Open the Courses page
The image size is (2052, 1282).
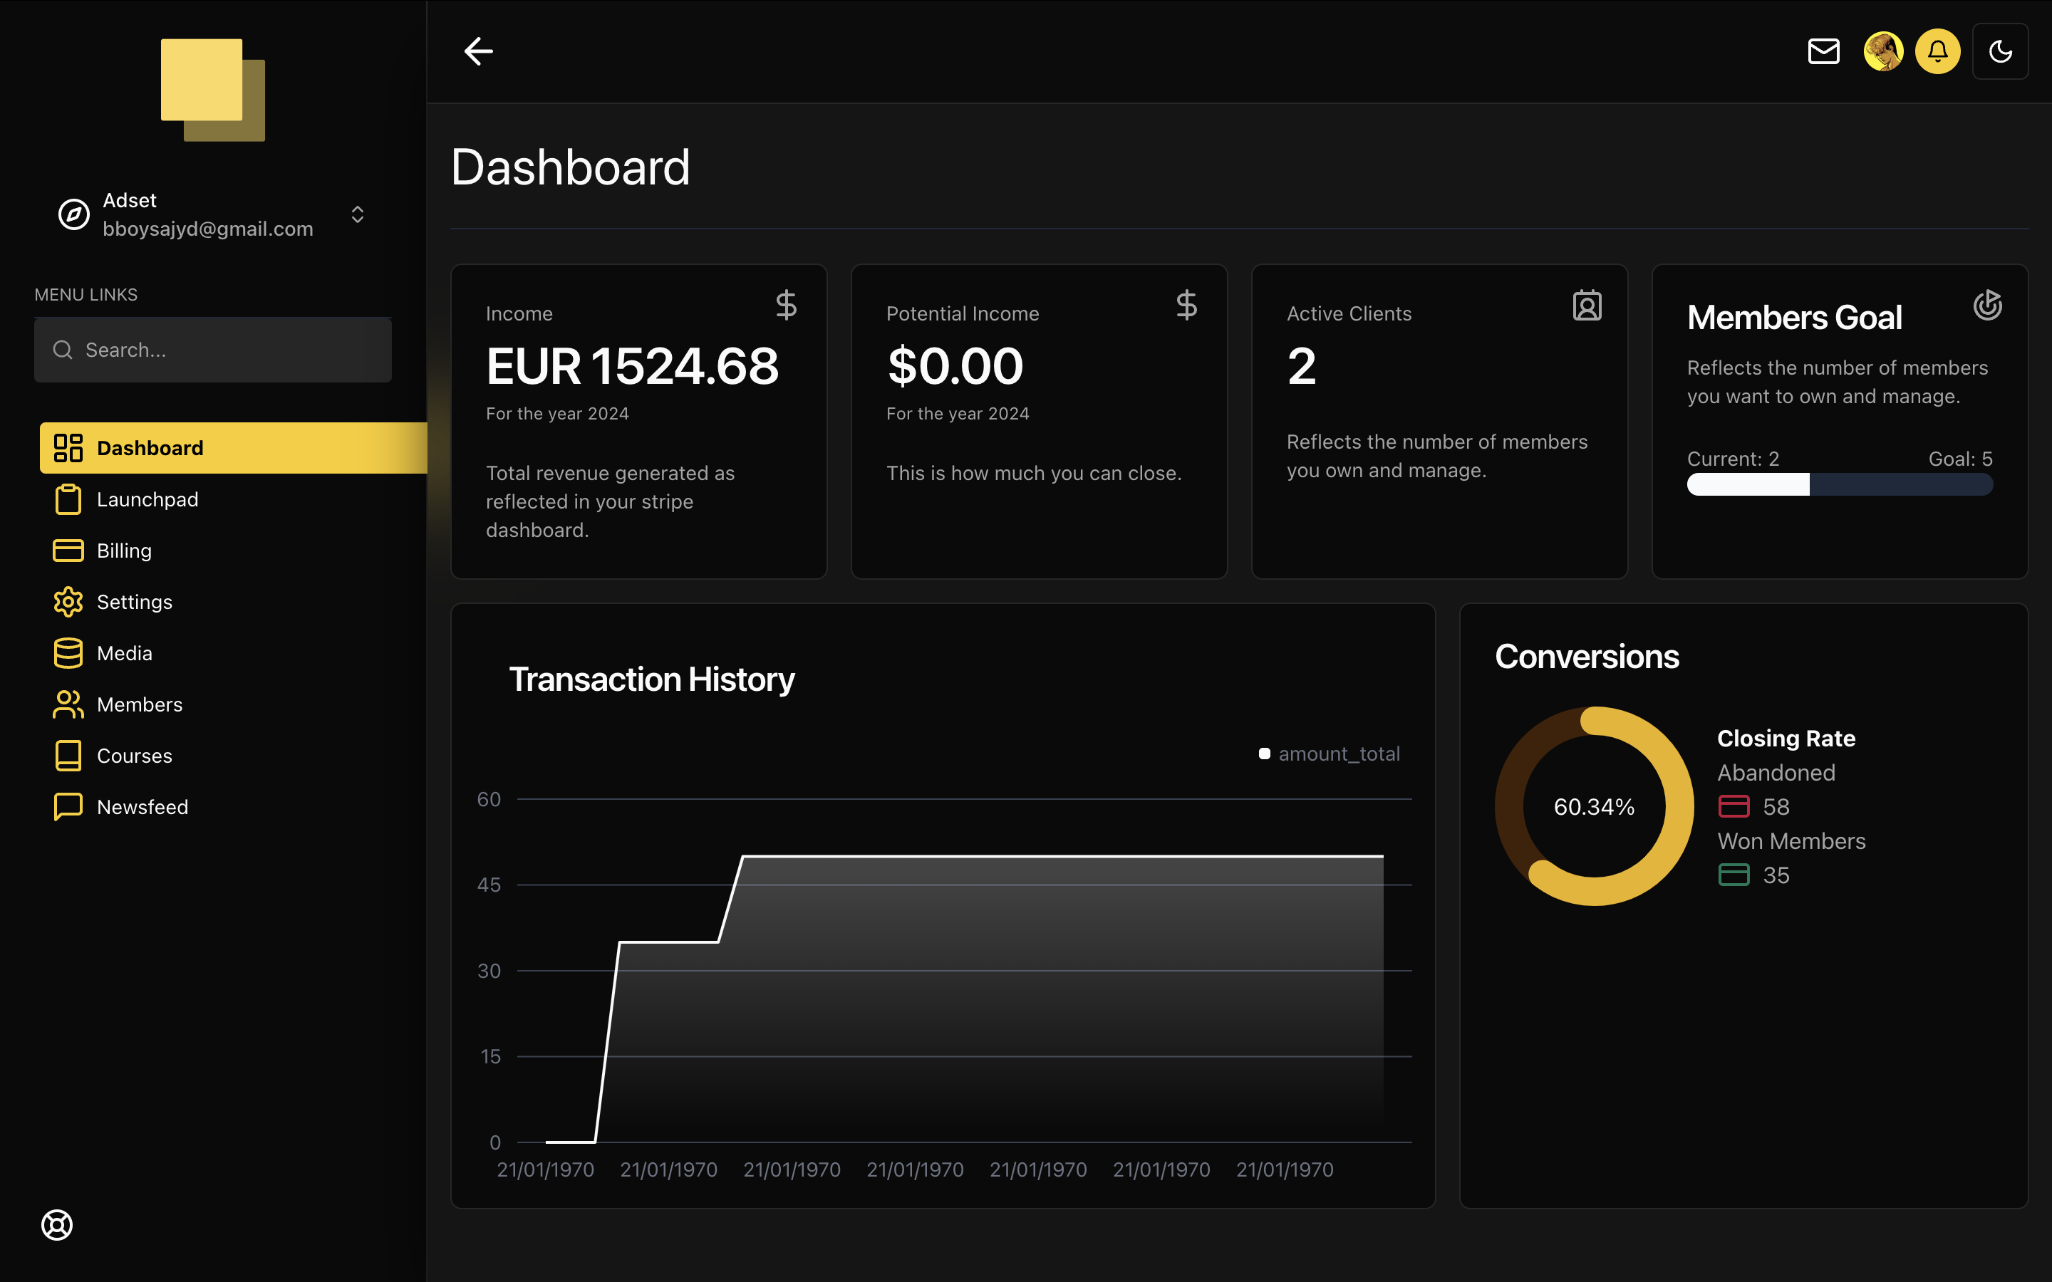click(x=134, y=756)
